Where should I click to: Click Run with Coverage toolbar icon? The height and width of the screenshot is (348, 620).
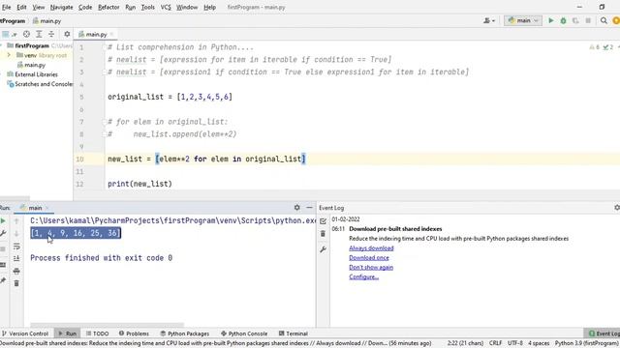(575, 20)
